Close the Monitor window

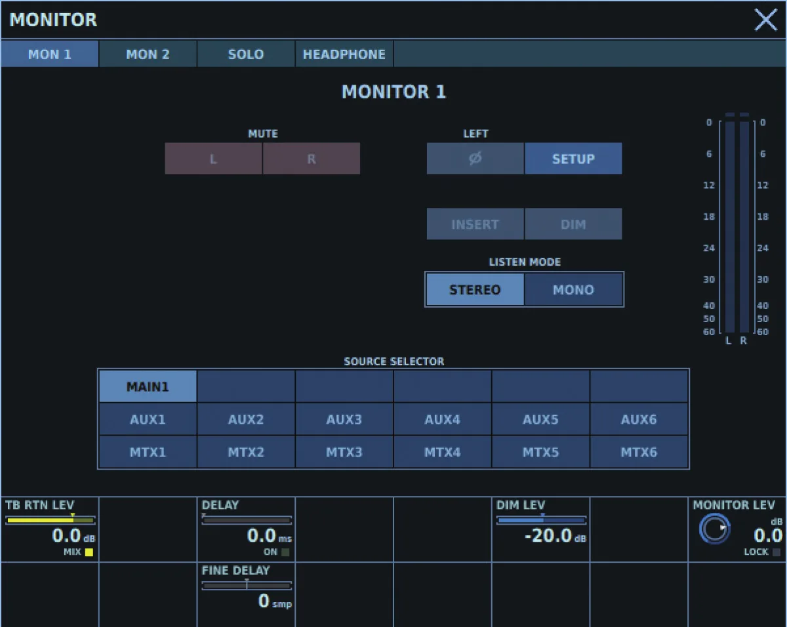pyautogui.click(x=765, y=20)
